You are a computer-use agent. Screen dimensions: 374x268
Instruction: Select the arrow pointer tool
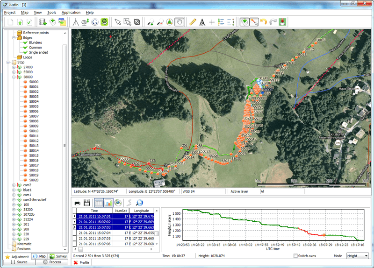pos(118,22)
